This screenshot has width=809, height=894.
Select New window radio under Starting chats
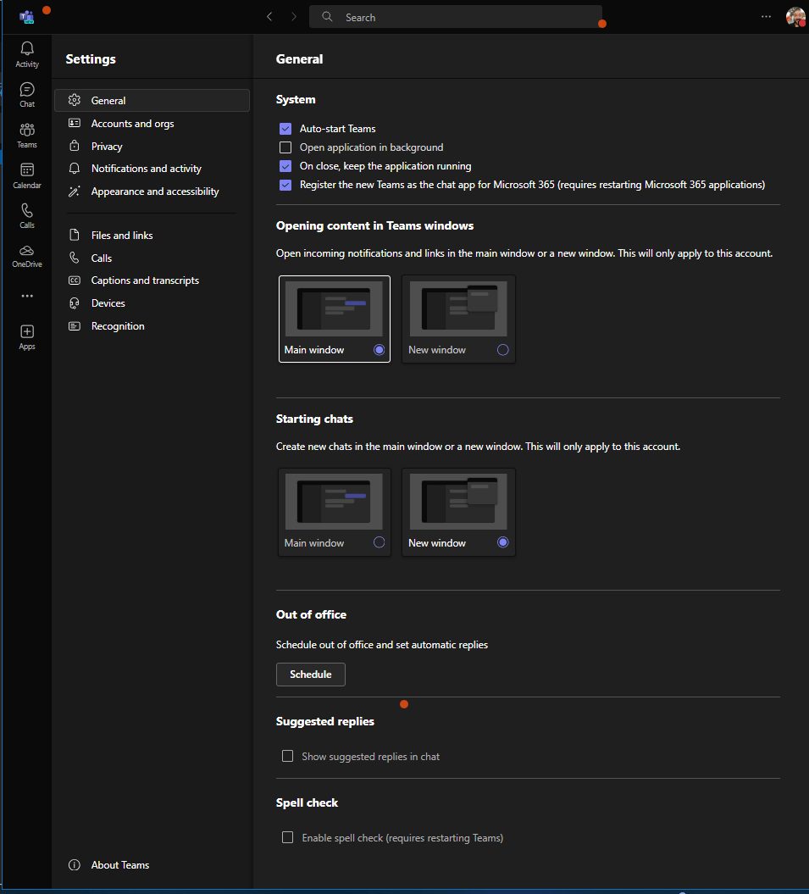coord(503,542)
